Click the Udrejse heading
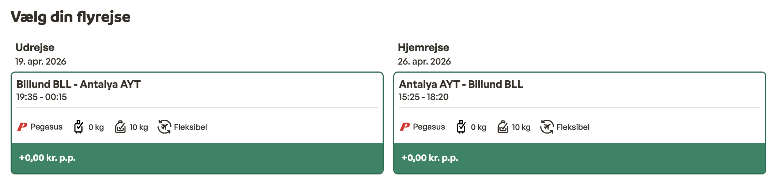 (35, 47)
